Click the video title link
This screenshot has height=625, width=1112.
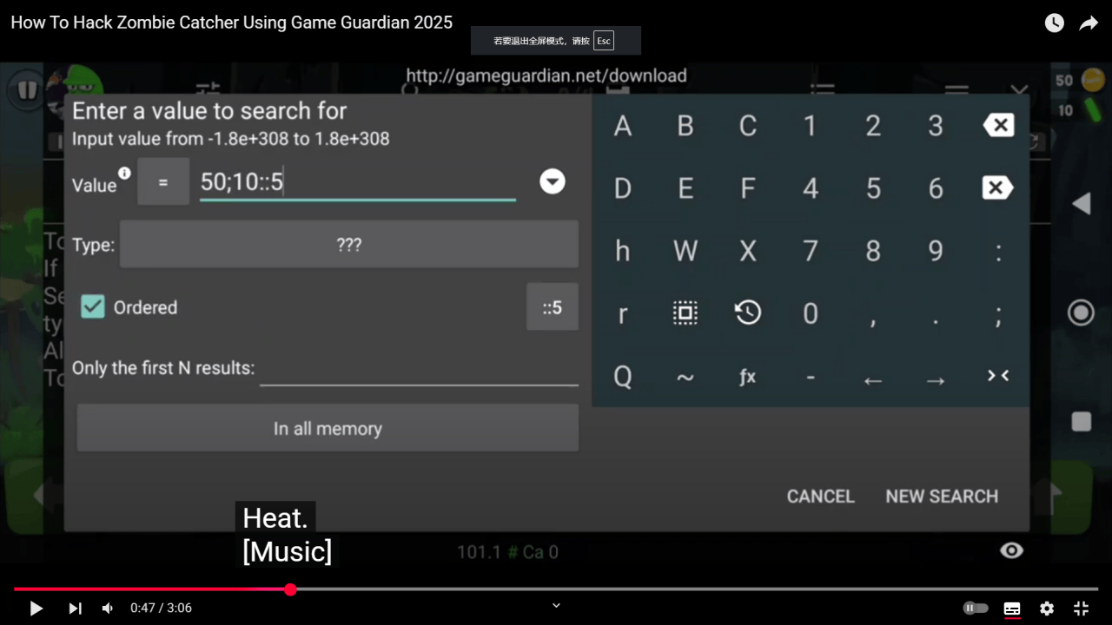(231, 23)
